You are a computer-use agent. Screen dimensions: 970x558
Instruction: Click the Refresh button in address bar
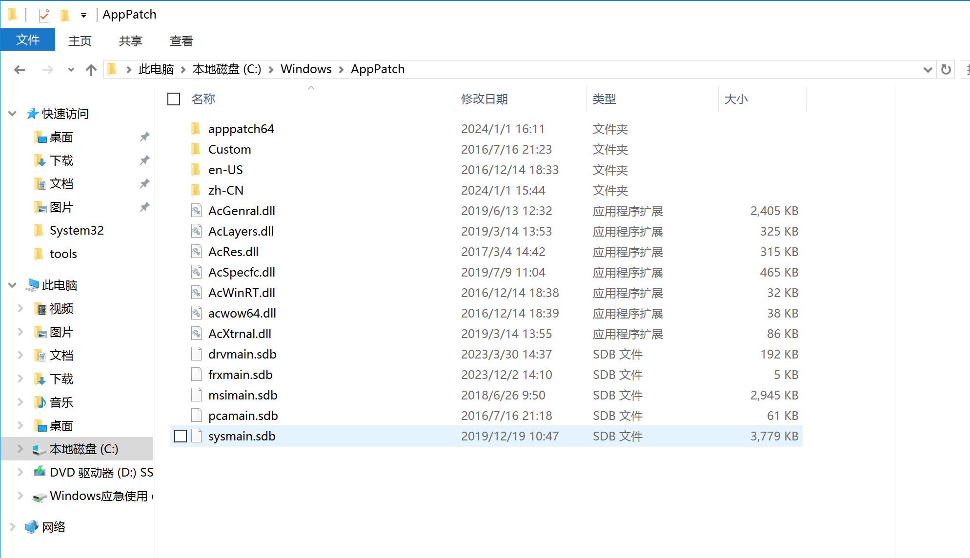(x=946, y=70)
